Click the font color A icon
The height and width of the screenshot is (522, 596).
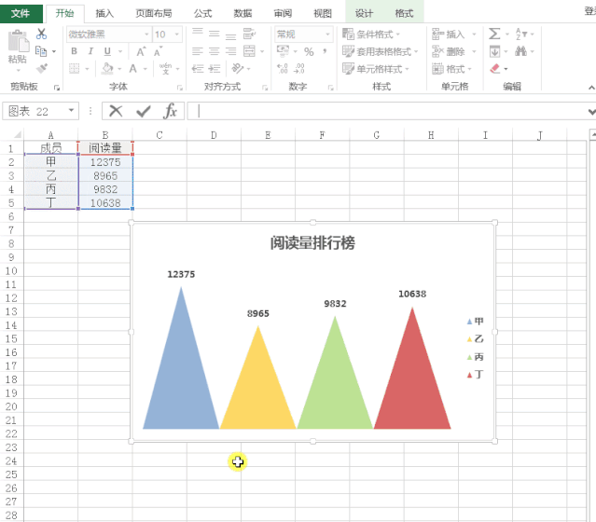click(132, 68)
